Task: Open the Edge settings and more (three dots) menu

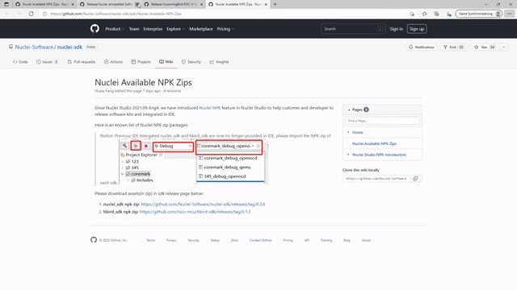Action: point(510,14)
